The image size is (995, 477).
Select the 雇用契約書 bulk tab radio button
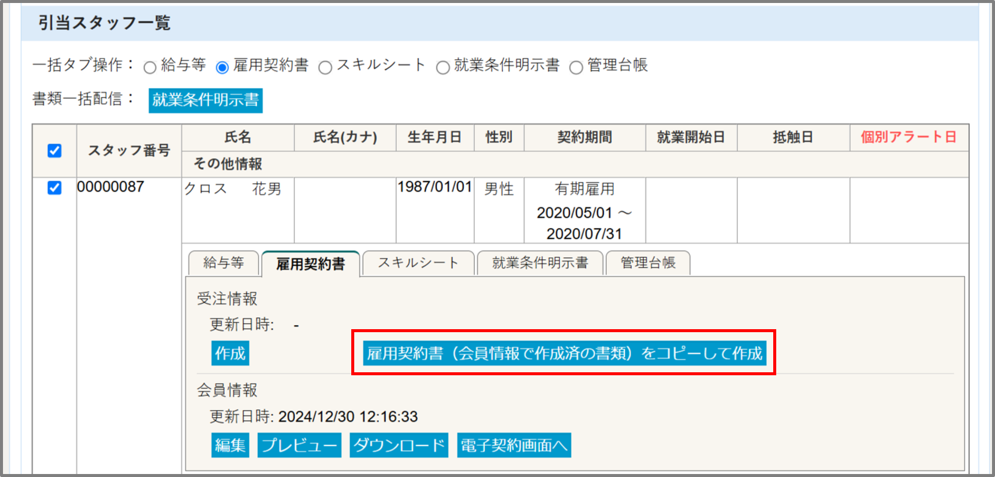coord(222,67)
